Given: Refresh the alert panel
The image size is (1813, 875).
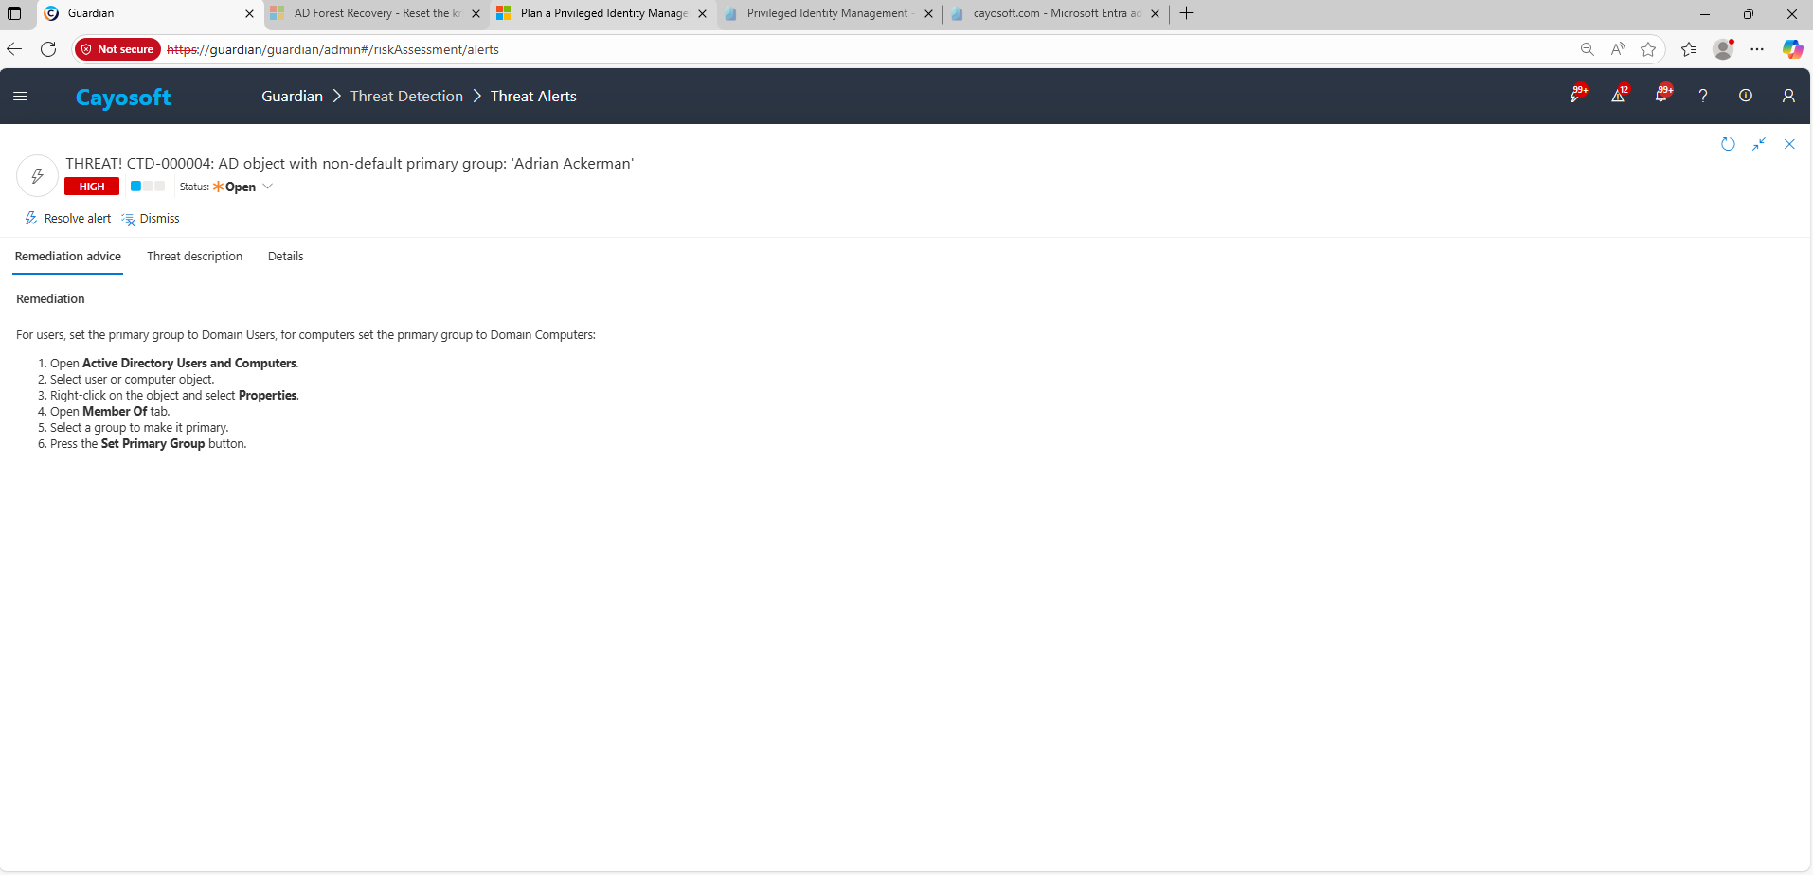Looking at the screenshot, I should click(x=1728, y=144).
